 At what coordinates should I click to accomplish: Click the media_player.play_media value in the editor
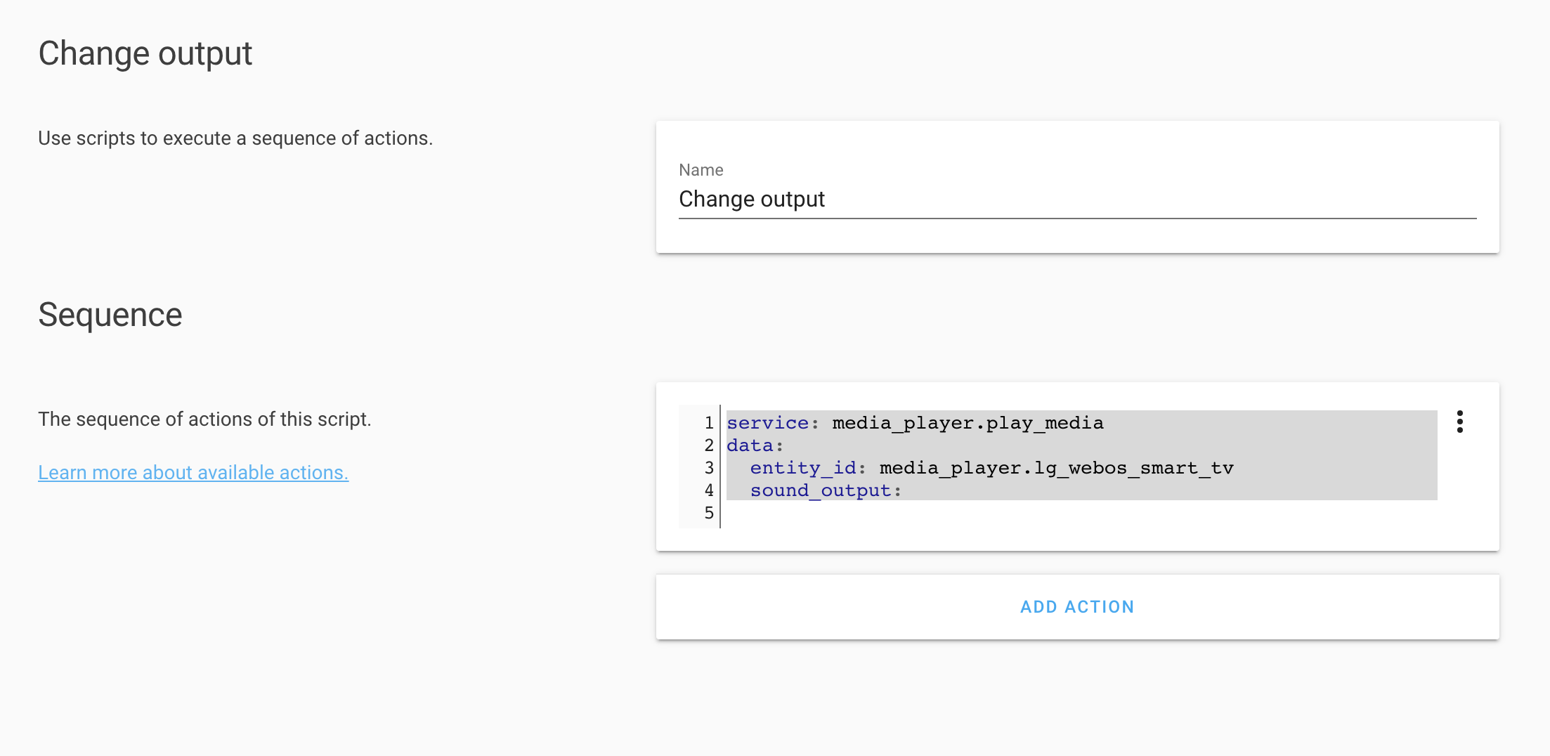click(x=968, y=423)
